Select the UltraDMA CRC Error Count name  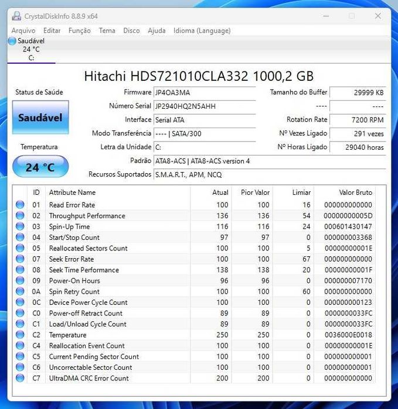pyautogui.click(x=89, y=378)
